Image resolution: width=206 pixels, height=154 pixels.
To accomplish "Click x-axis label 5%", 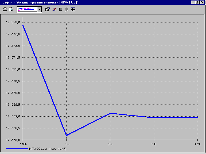I will pos(154,144).
